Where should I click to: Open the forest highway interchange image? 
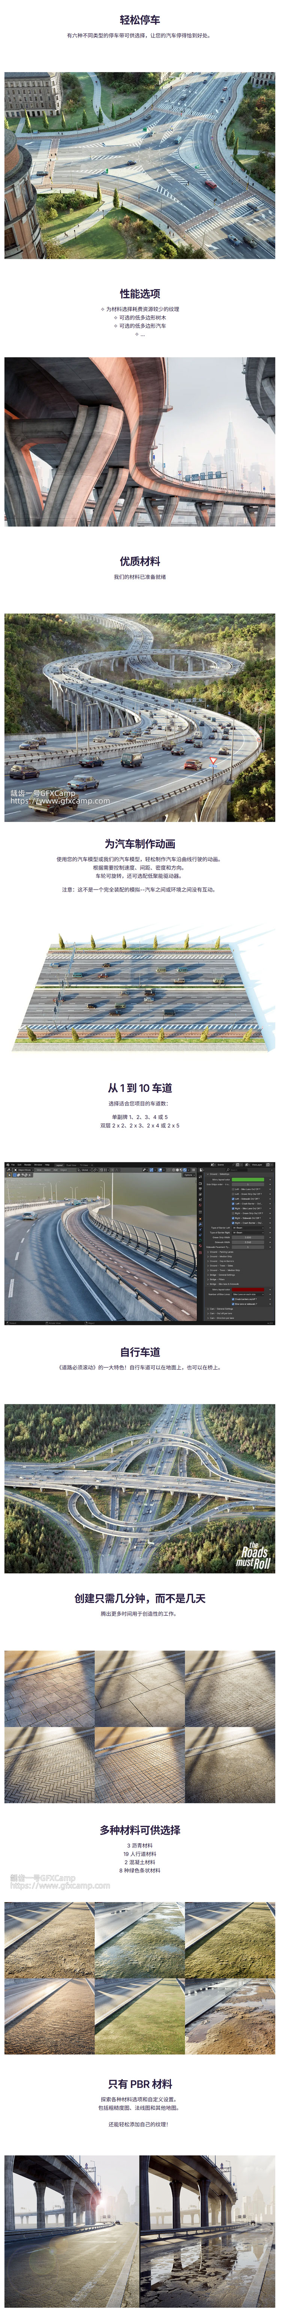[140, 1488]
